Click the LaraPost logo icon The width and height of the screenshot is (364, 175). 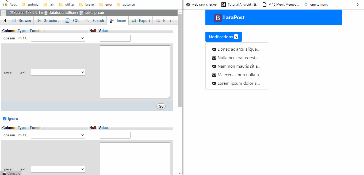217,18
